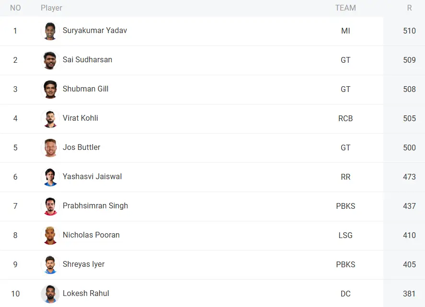
Task: Click Yashasvi Jaiswal's avatar photo
Action: pos(50,177)
